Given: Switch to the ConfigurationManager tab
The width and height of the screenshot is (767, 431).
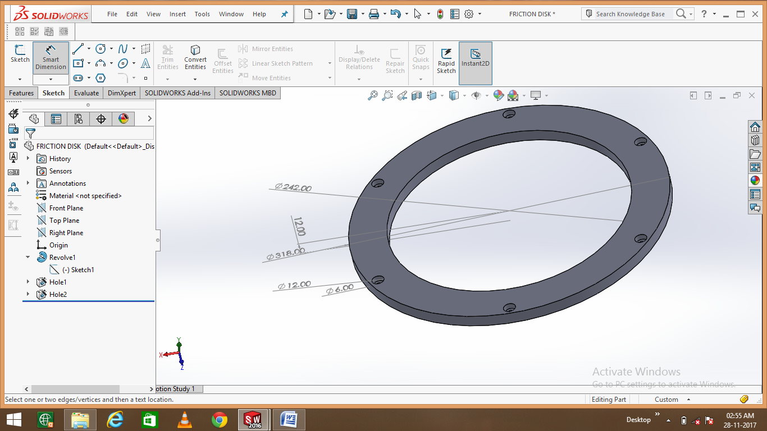Looking at the screenshot, I should pyautogui.click(x=79, y=118).
